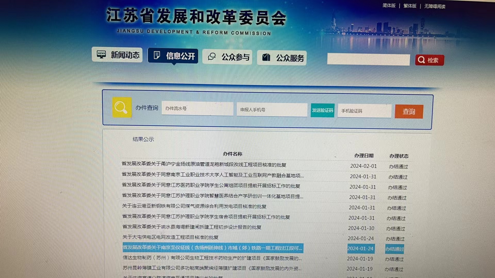Click the news monitor icon in 新闻动态
Image resolution: width=495 pixels, height=278 pixels.
click(x=101, y=54)
